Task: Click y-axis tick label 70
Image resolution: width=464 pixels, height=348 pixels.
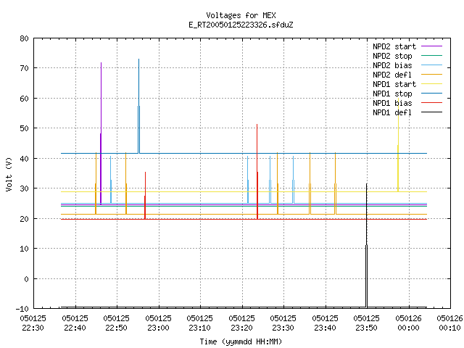Action: coord(24,68)
